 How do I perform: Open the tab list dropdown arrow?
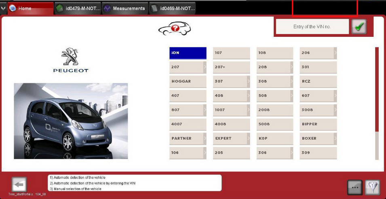point(3,8)
